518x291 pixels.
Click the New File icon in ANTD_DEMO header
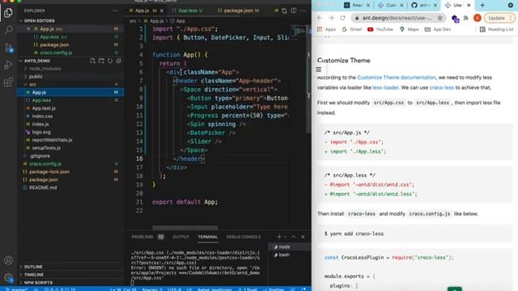click(92, 61)
